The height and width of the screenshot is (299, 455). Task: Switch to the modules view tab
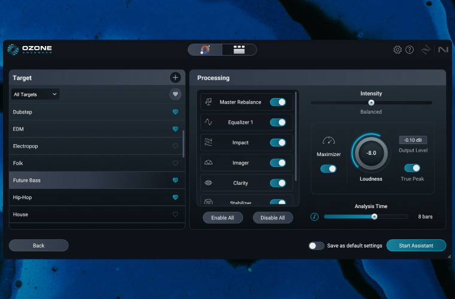239,50
